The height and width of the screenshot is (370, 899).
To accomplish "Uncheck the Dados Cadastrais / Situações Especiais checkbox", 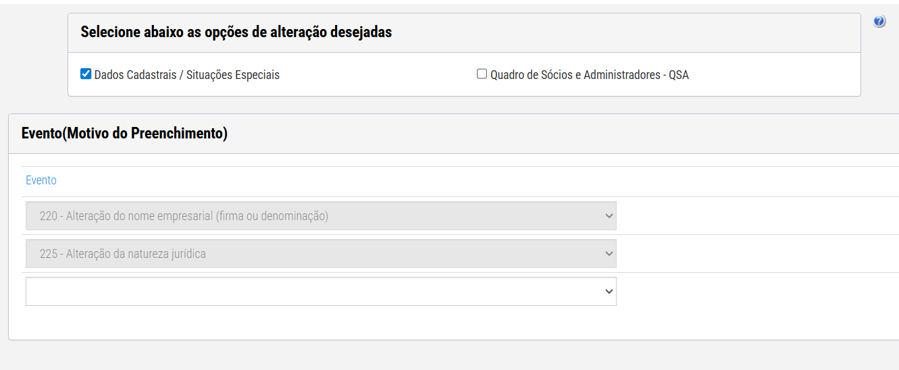I will tap(86, 74).
